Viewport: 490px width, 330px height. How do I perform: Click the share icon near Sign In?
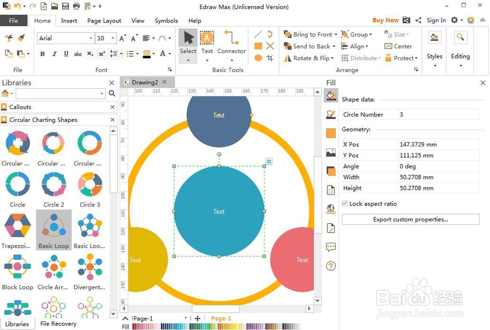[x=418, y=20]
